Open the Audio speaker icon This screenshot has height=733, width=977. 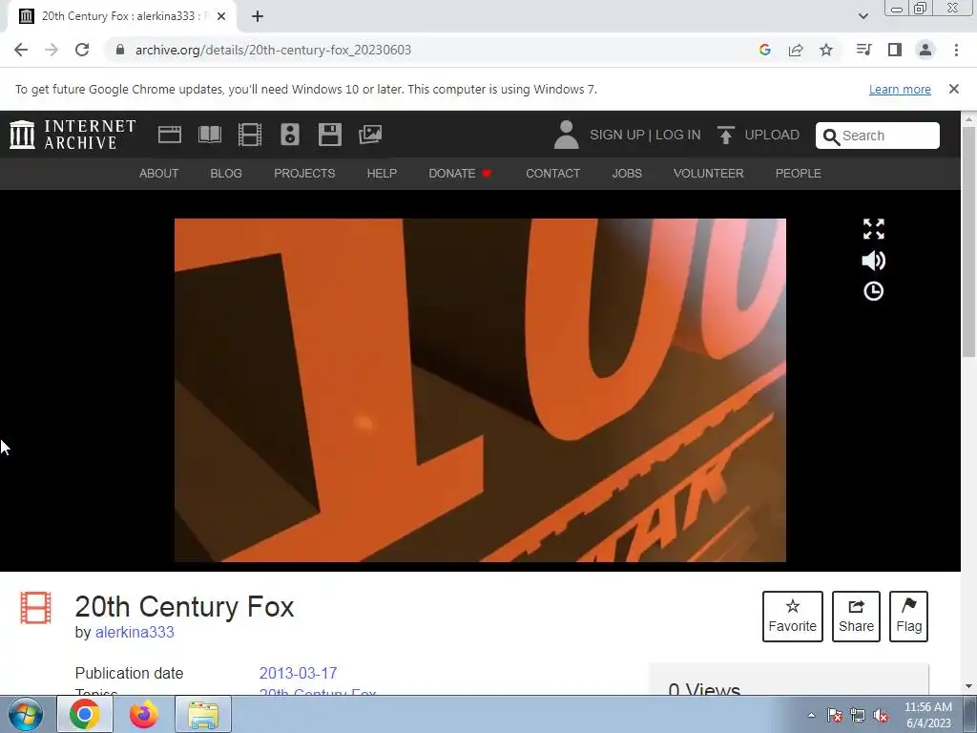click(x=290, y=135)
